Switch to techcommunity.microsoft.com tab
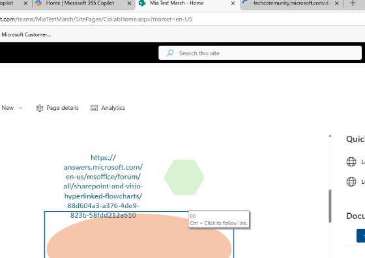 [x=292, y=3]
